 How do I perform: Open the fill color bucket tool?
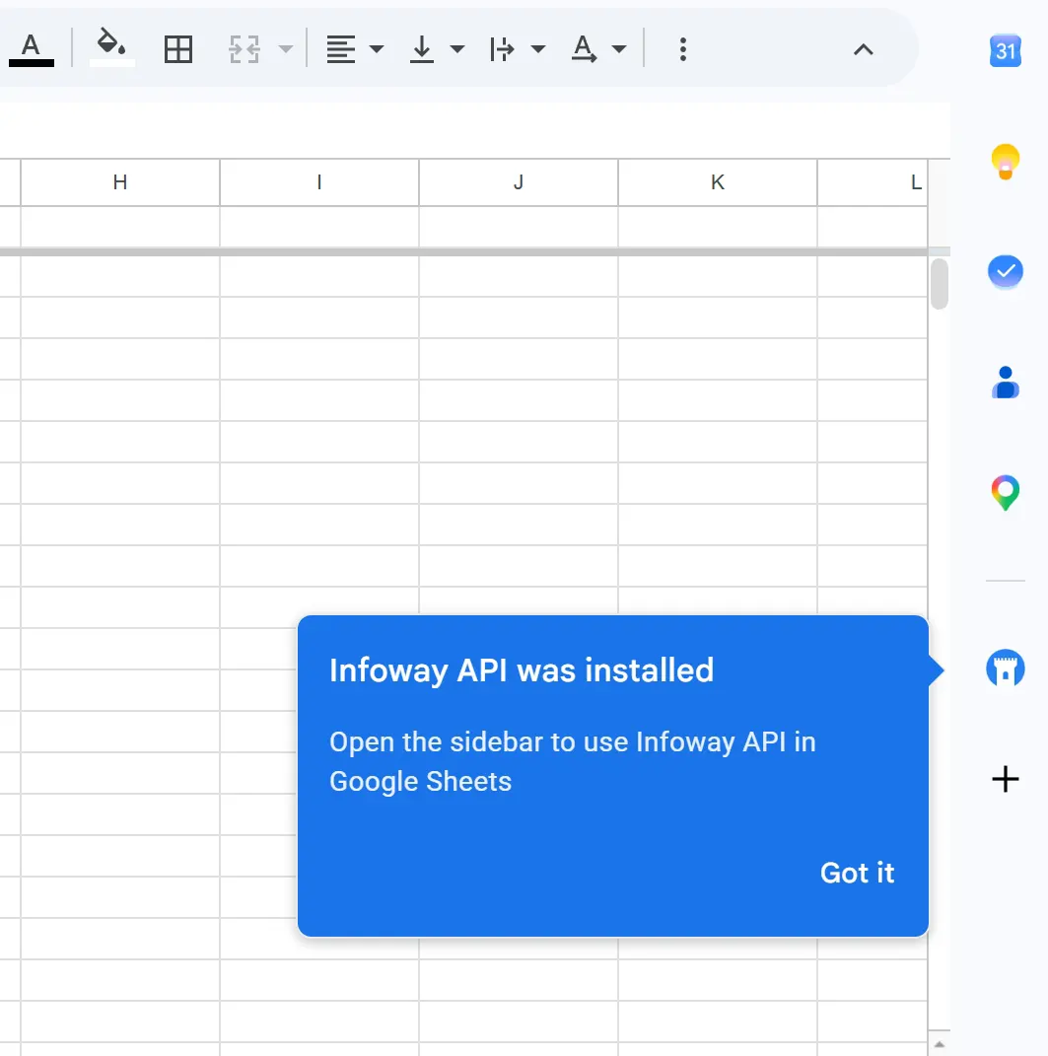[x=111, y=47]
